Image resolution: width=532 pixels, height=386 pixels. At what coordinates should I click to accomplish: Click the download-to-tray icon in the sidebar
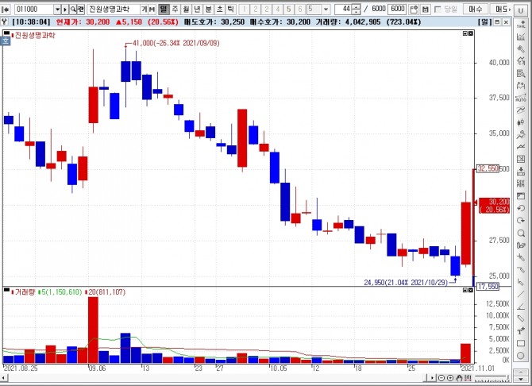click(521, 172)
